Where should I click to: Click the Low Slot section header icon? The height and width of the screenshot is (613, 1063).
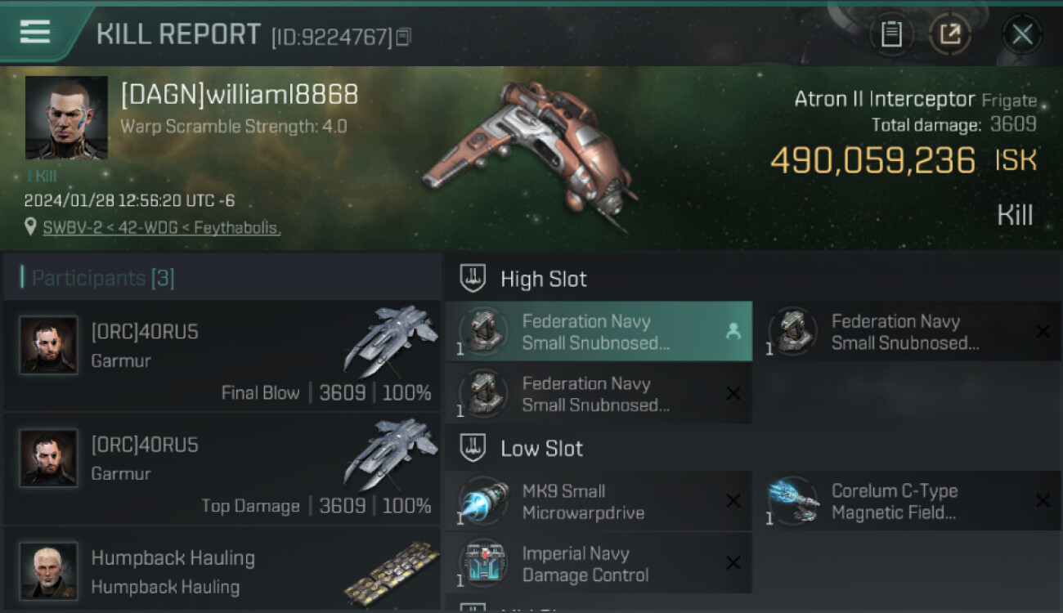coord(473,448)
